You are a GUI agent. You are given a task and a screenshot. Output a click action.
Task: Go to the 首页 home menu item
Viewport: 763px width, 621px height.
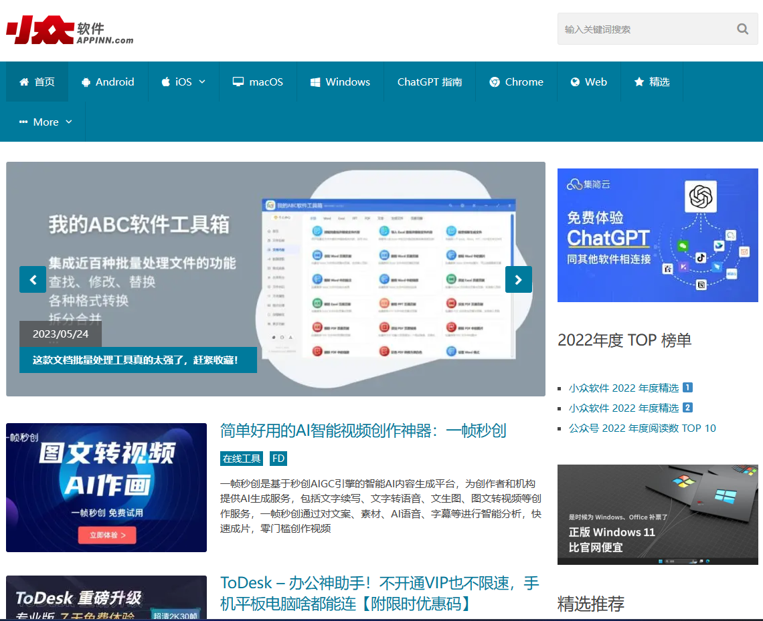click(37, 82)
